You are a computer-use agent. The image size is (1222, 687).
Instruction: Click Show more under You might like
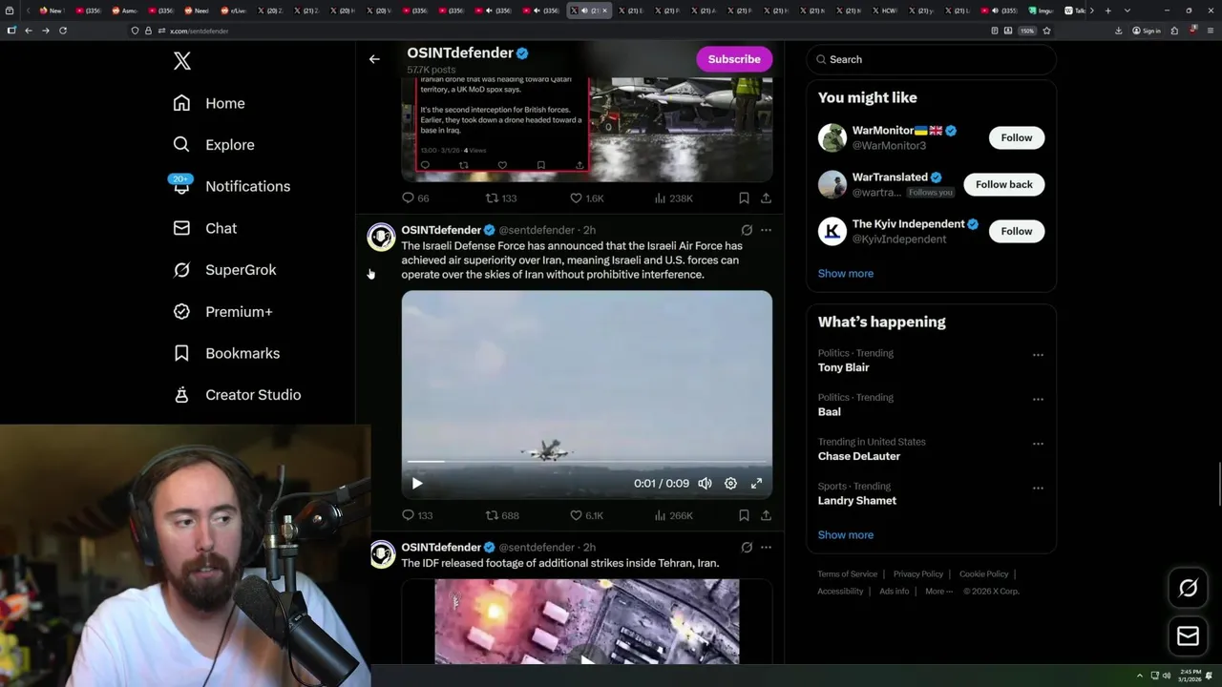click(x=846, y=273)
